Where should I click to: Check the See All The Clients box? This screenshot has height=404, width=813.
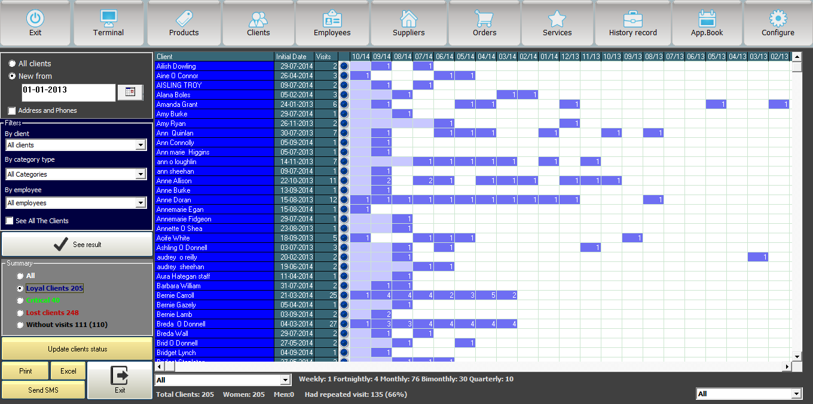tap(10, 221)
